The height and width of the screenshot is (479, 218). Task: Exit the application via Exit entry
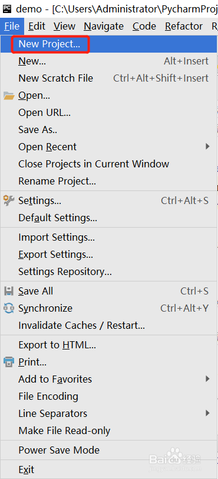108,470
